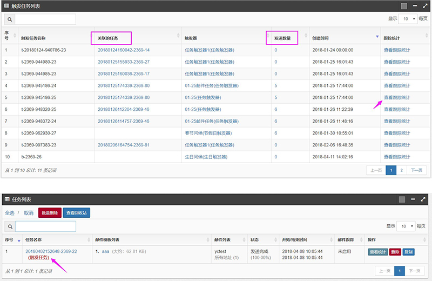Go to page 2 of trigger tasks
Viewport: 432px width, 281px height.
coord(401,170)
